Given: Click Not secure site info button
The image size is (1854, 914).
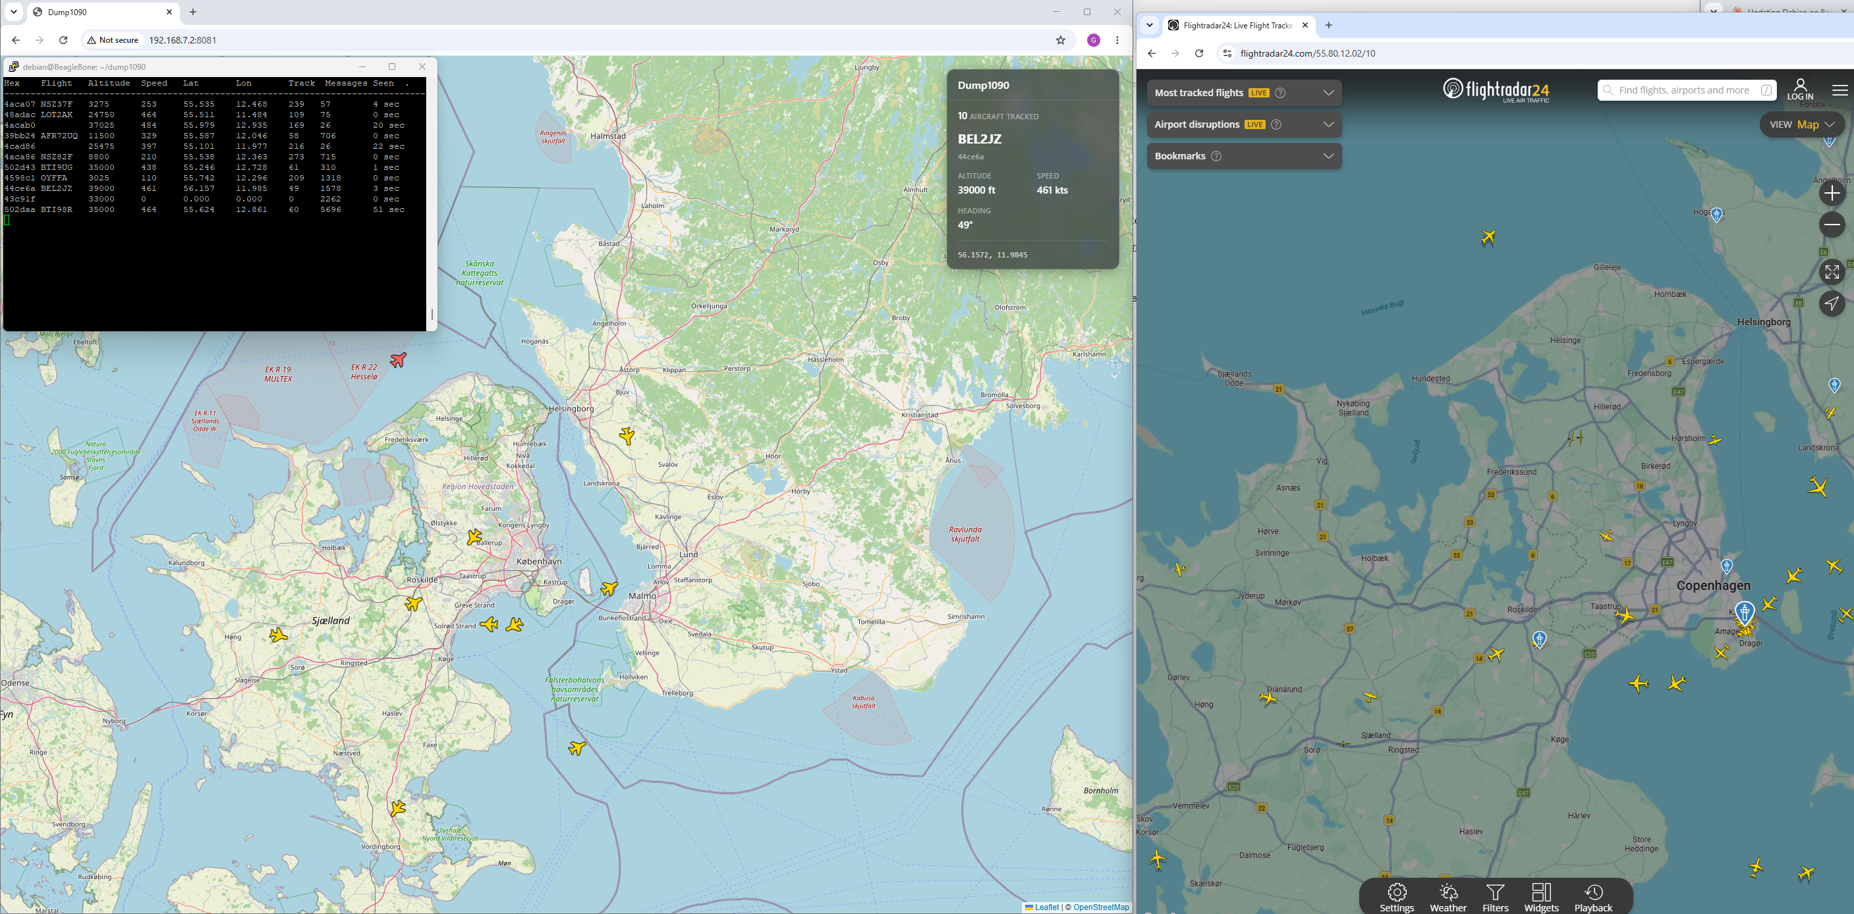Looking at the screenshot, I should (113, 40).
